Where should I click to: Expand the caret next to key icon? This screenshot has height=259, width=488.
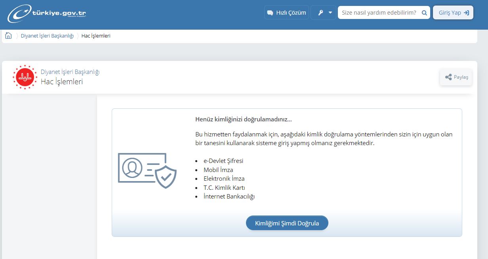pyautogui.click(x=330, y=13)
